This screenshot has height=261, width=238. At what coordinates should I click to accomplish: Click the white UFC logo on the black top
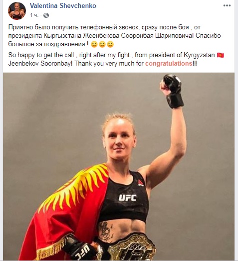click(x=128, y=197)
